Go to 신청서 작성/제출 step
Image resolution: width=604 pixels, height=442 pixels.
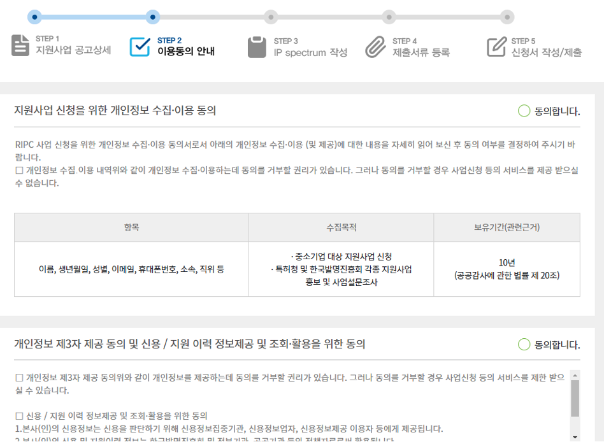pos(546,52)
